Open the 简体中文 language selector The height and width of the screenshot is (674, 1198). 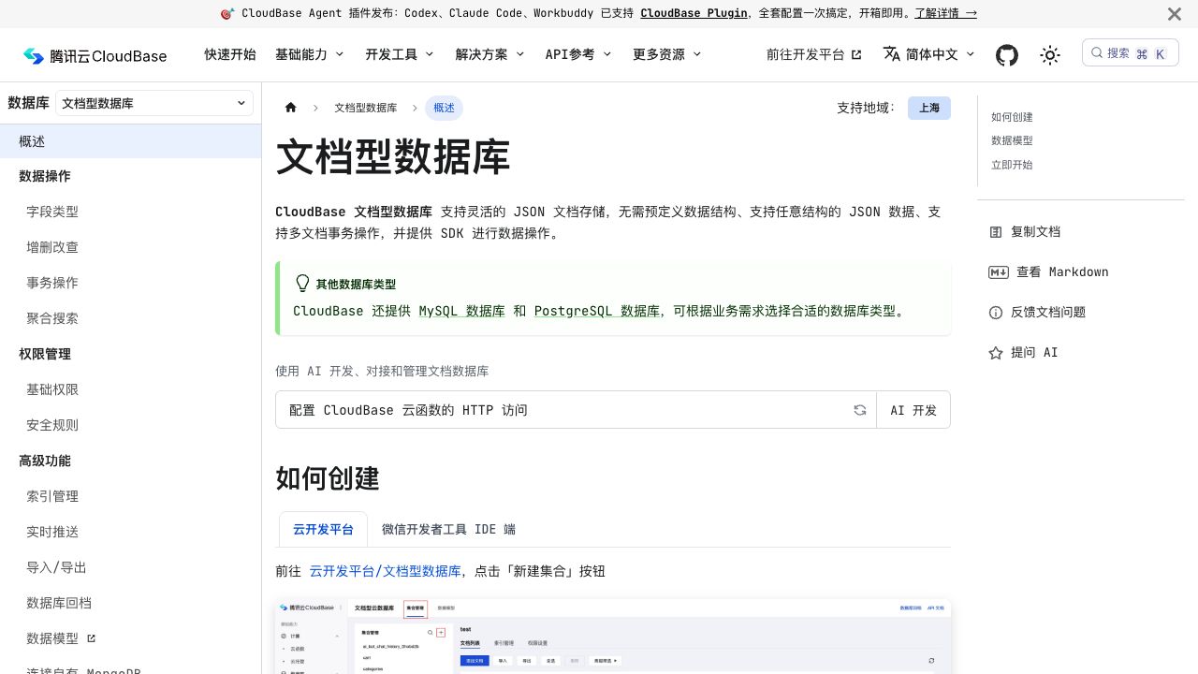pyautogui.click(x=929, y=54)
